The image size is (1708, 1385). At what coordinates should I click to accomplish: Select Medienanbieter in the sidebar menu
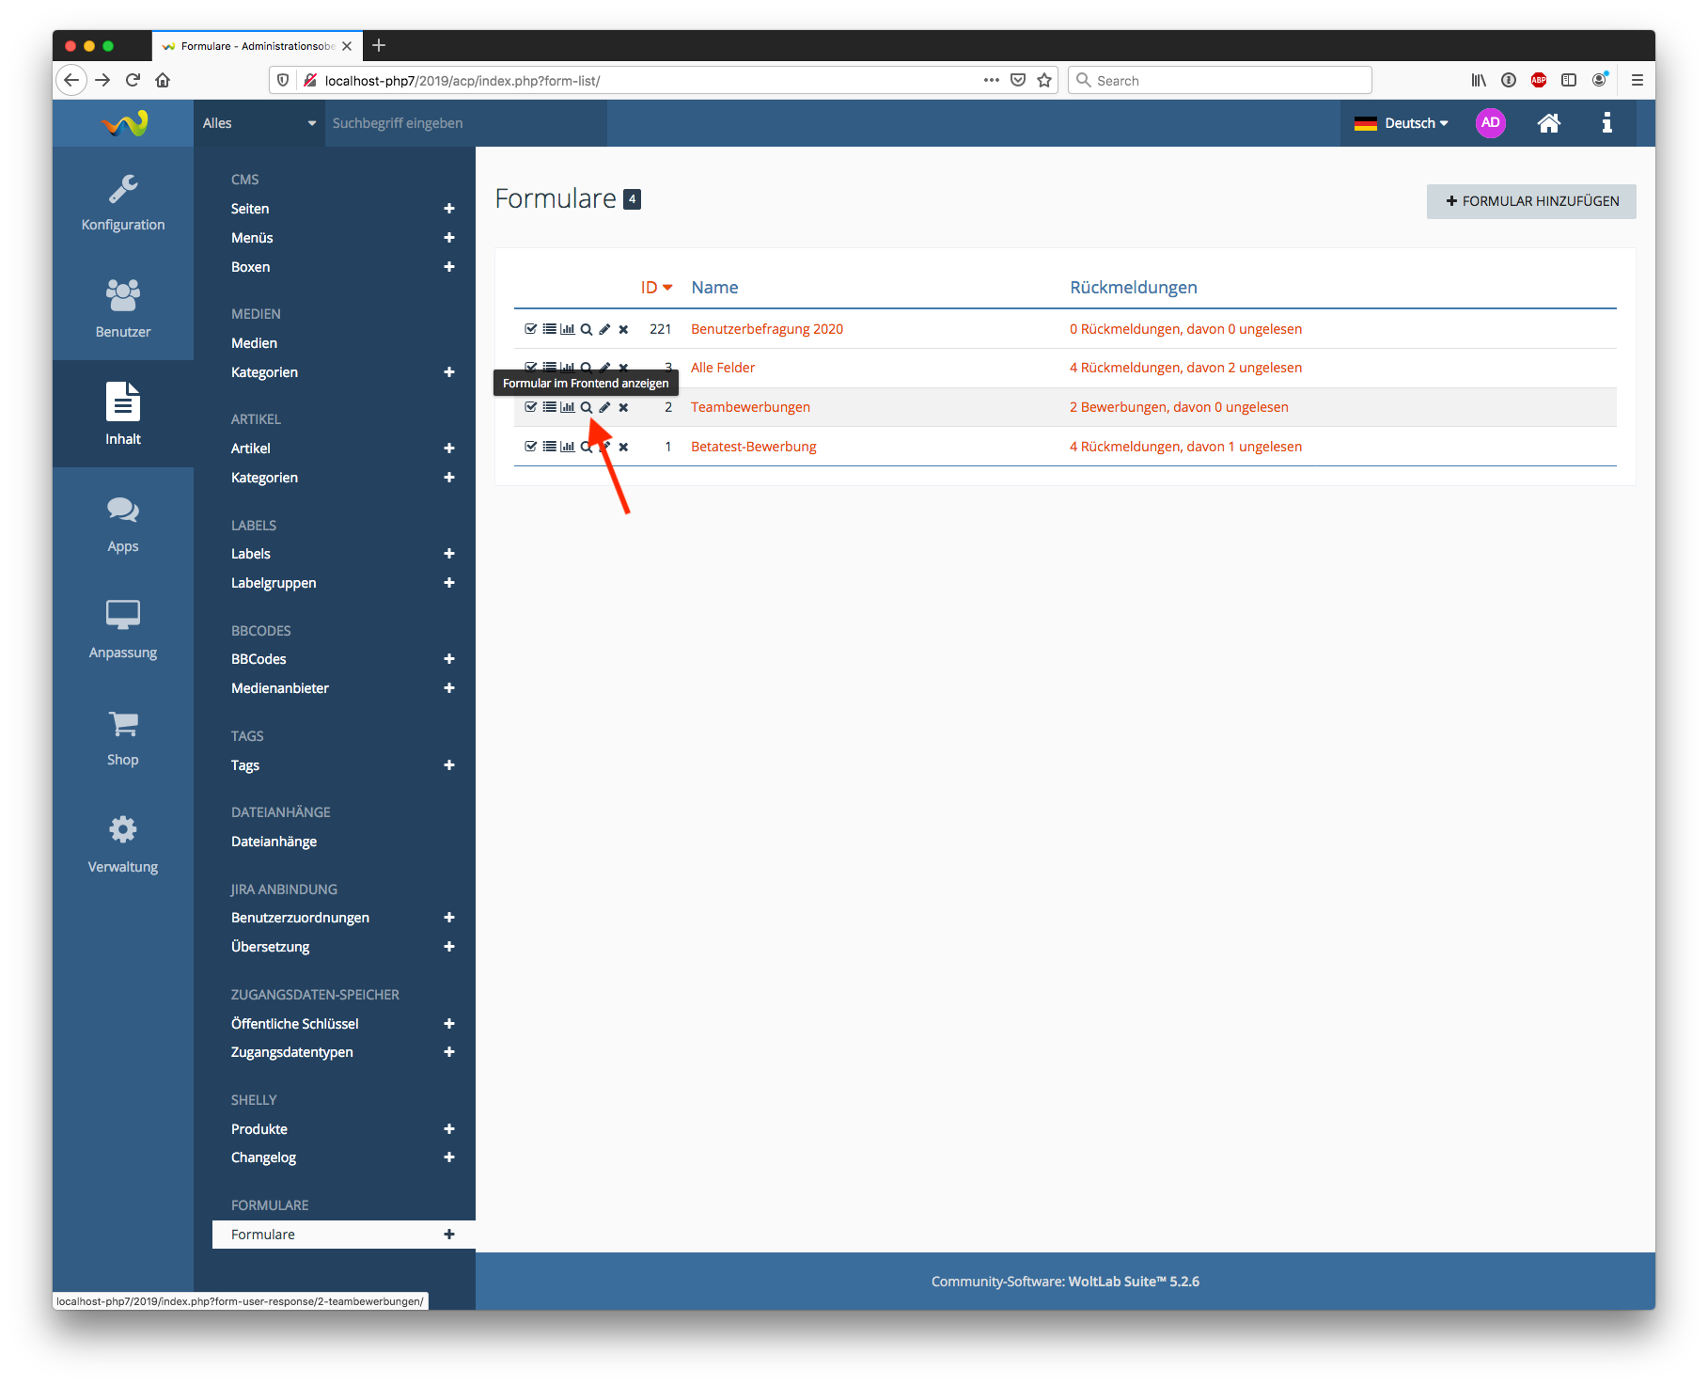tap(280, 688)
